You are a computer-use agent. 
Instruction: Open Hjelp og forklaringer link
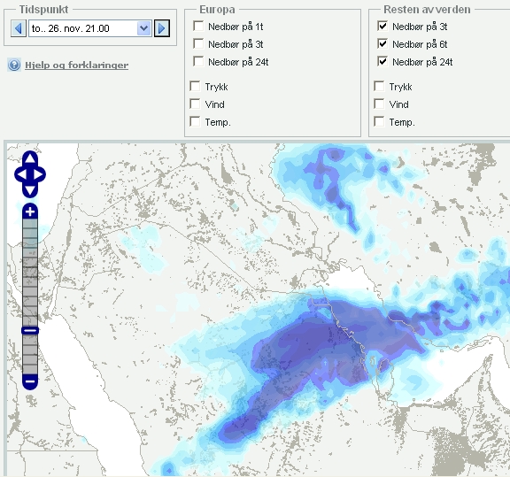click(77, 65)
